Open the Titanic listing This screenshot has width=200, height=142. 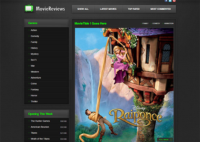(x=34, y=133)
